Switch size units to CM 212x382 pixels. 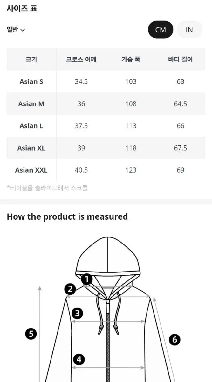coord(161,30)
